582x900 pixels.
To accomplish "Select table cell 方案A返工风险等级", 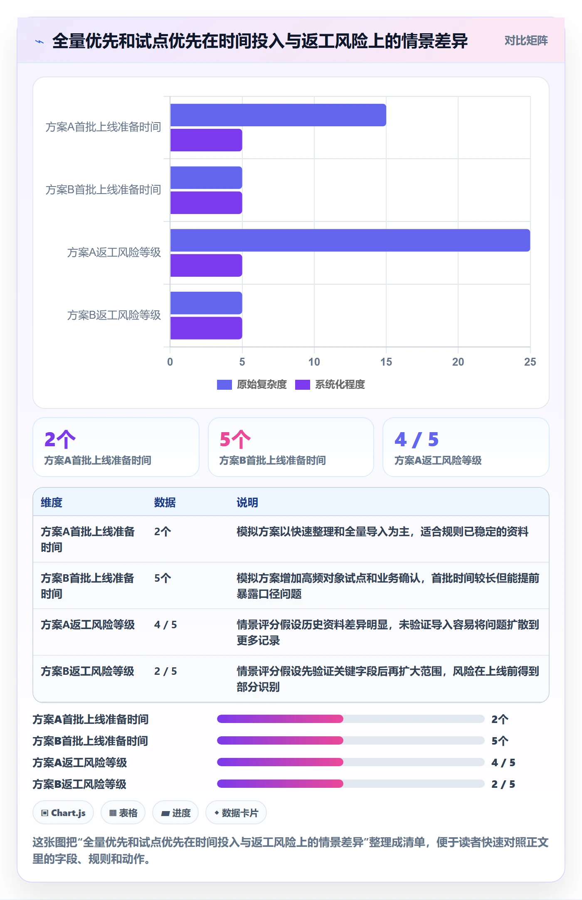I will pos(88,625).
